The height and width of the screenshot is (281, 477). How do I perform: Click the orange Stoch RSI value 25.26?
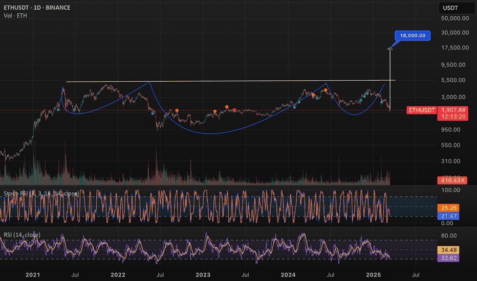tap(448, 208)
